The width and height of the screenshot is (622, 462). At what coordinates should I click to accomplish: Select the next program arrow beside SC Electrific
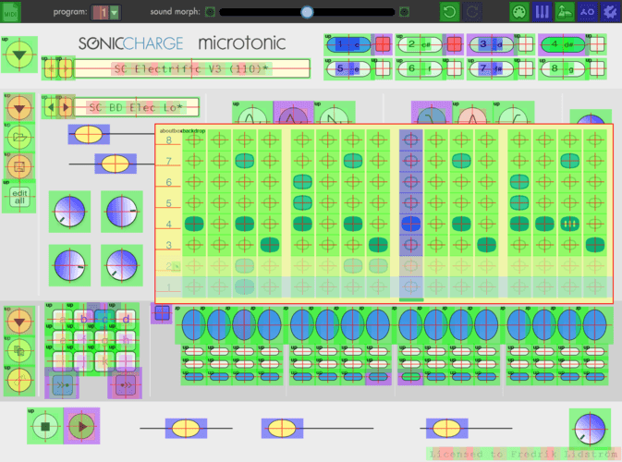(67, 69)
